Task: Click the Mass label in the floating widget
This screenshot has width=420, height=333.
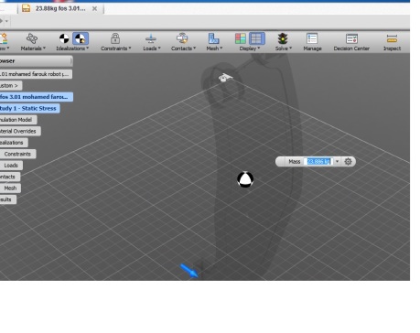Action: [x=295, y=162]
